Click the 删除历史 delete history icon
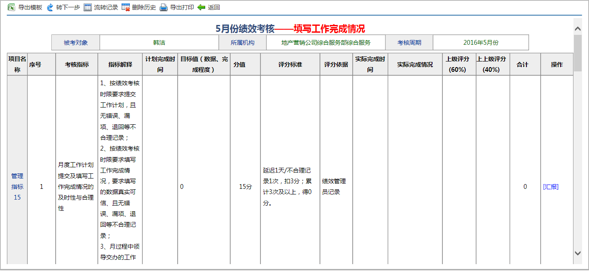Screen dimensions: 589x271 click(x=126, y=7)
